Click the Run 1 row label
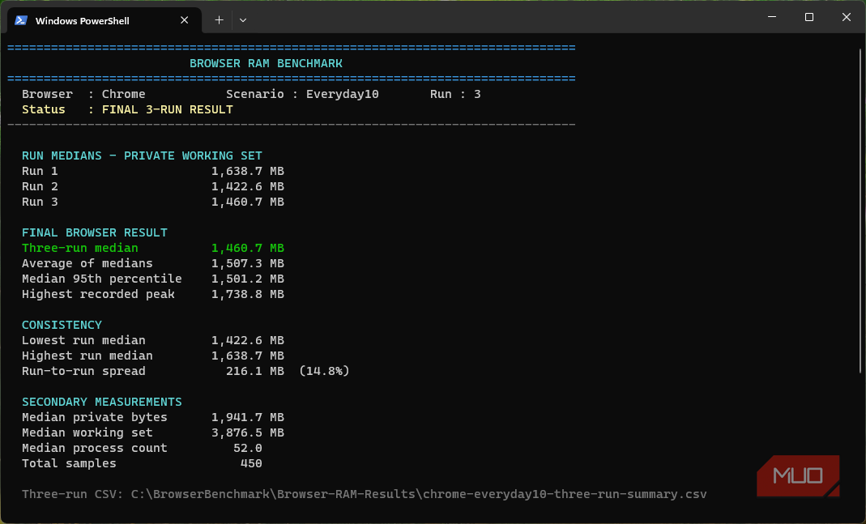This screenshot has width=866, height=524. 40,171
